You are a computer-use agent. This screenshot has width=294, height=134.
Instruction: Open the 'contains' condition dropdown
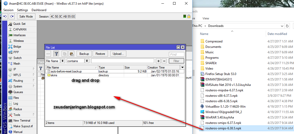[87, 61]
